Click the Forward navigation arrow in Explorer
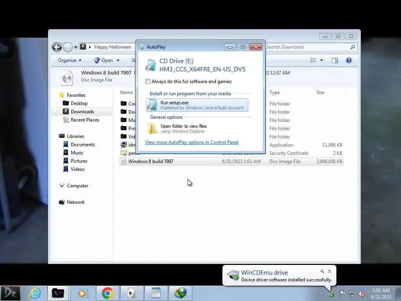This screenshot has width=401, height=301. pos(68,47)
